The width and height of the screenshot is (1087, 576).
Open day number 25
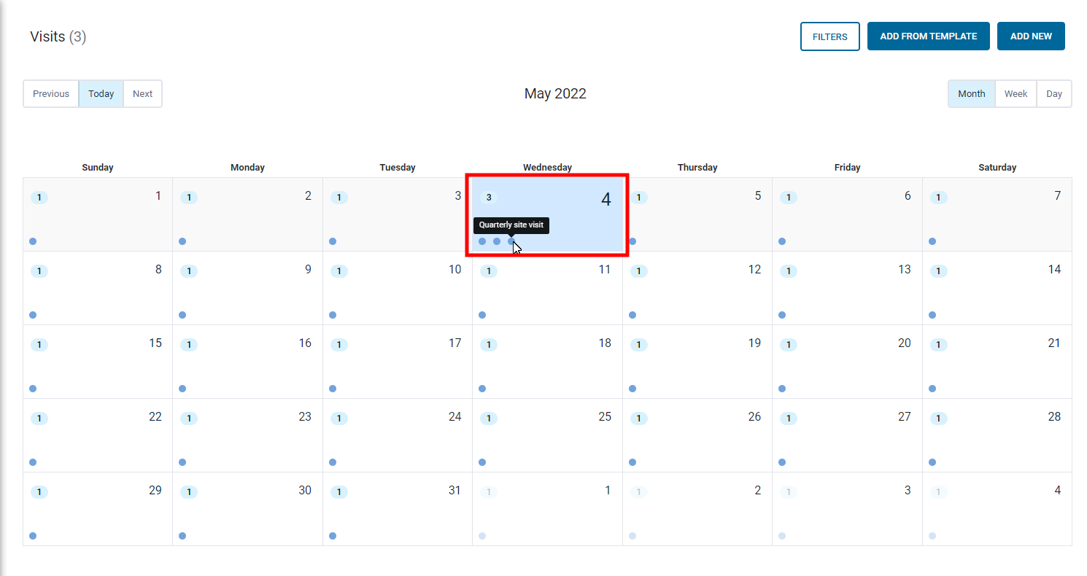point(605,417)
